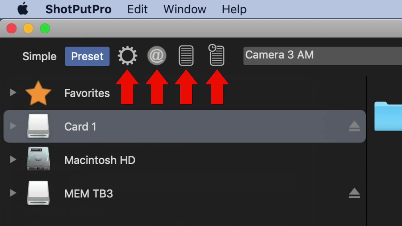
Task: Open the Window menu
Action: [x=185, y=9]
